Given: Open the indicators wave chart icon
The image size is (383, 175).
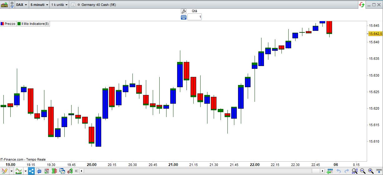Looking at the screenshot, I should point(19,171).
